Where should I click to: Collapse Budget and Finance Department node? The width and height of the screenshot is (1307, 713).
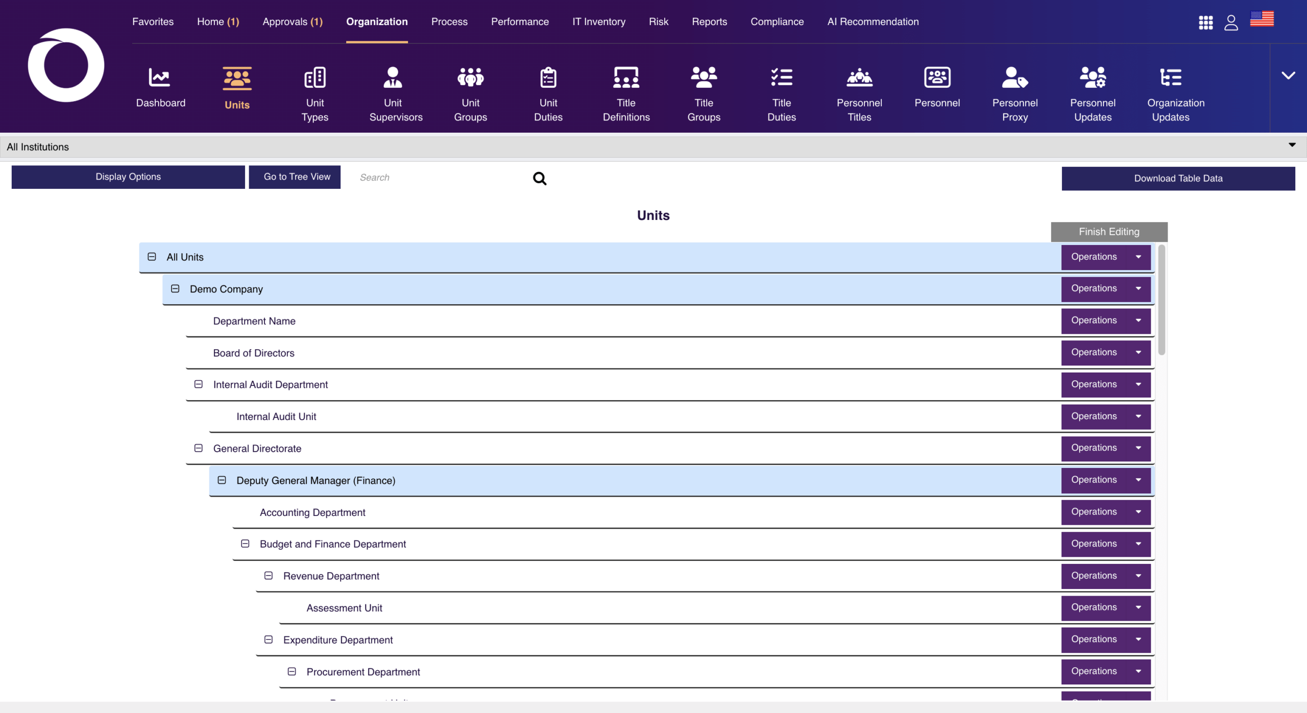pos(245,544)
